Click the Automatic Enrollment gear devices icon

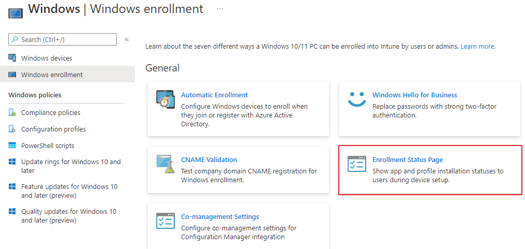pyautogui.click(x=165, y=99)
